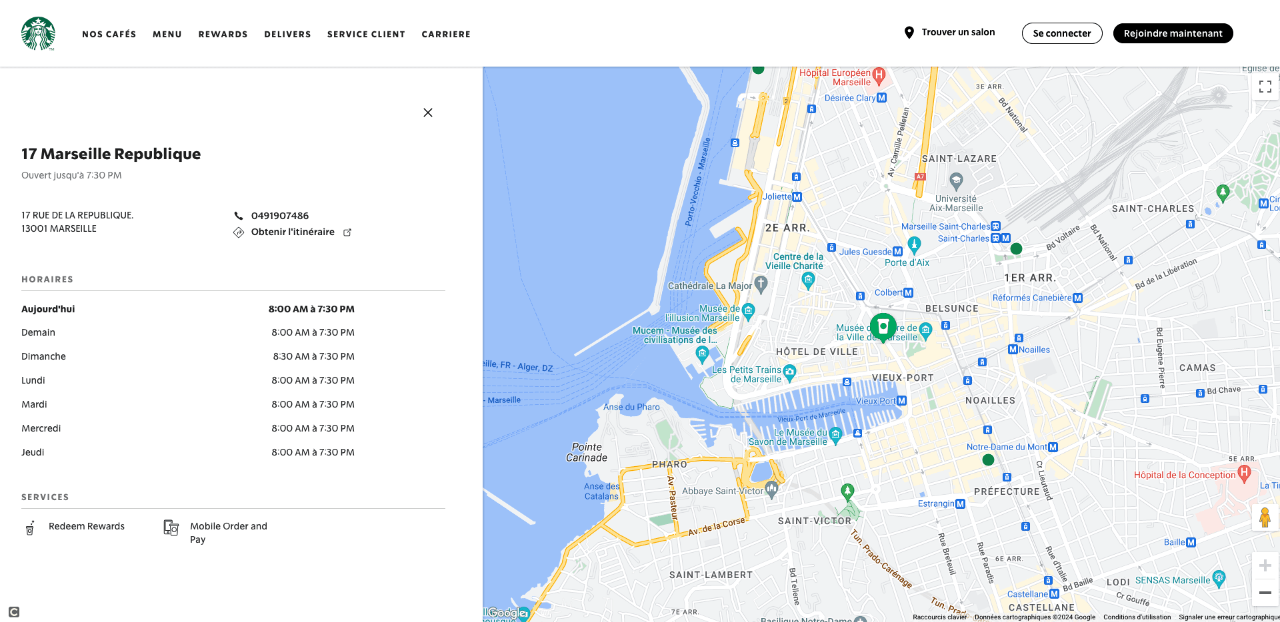Click the Trouver un salon link

click(x=958, y=32)
